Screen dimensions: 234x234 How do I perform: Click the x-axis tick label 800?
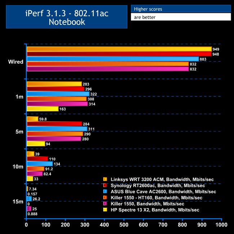[183, 225]
